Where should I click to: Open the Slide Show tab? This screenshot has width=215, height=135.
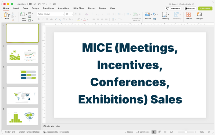pyautogui.click(x=79, y=8)
